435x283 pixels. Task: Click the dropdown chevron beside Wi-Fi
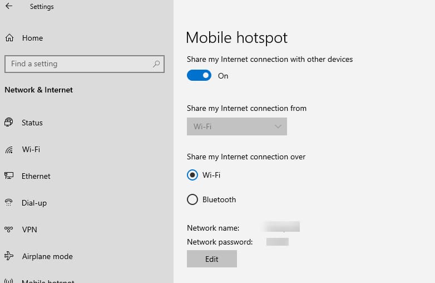click(278, 126)
